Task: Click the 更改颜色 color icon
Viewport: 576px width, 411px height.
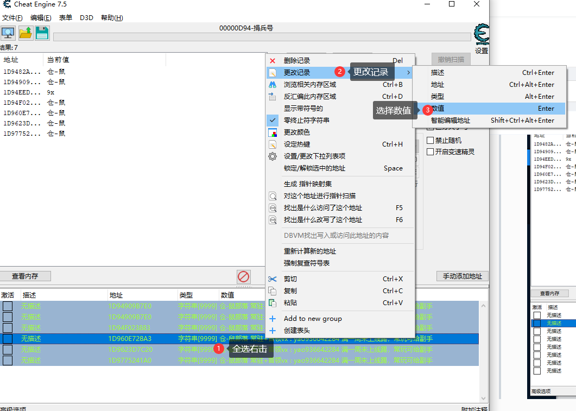Action: click(x=273, y=132)
